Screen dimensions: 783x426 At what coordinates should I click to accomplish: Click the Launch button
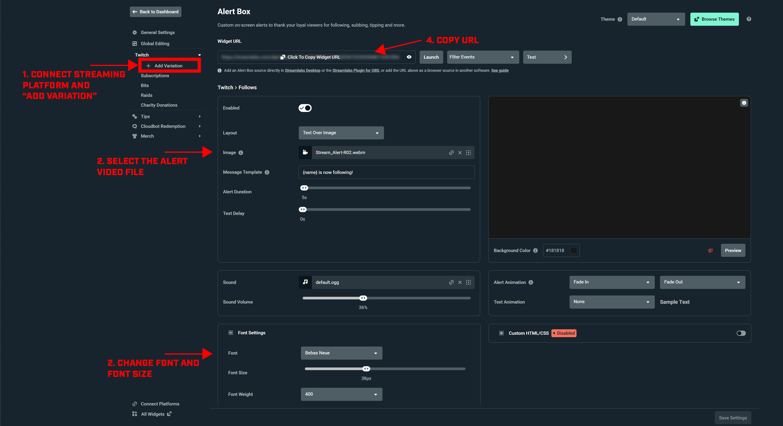[x=431, y=57]
